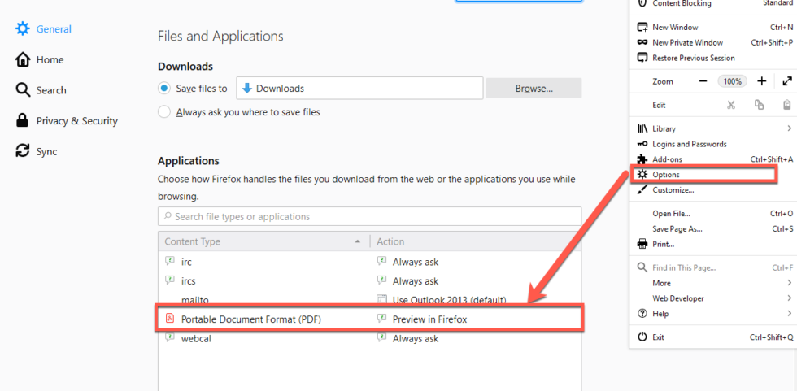Open the Sync settings category

coord(36,151)
